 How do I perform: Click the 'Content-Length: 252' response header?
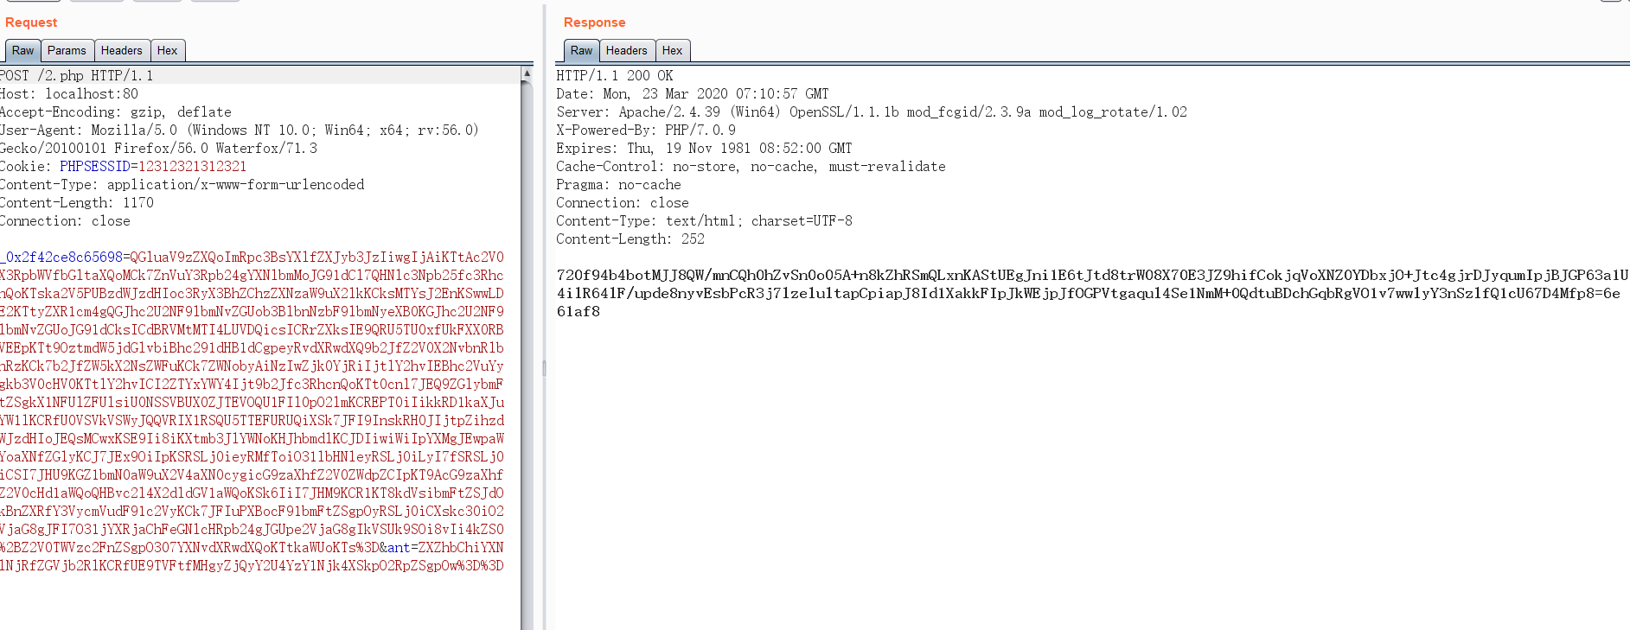coord(630,239)
